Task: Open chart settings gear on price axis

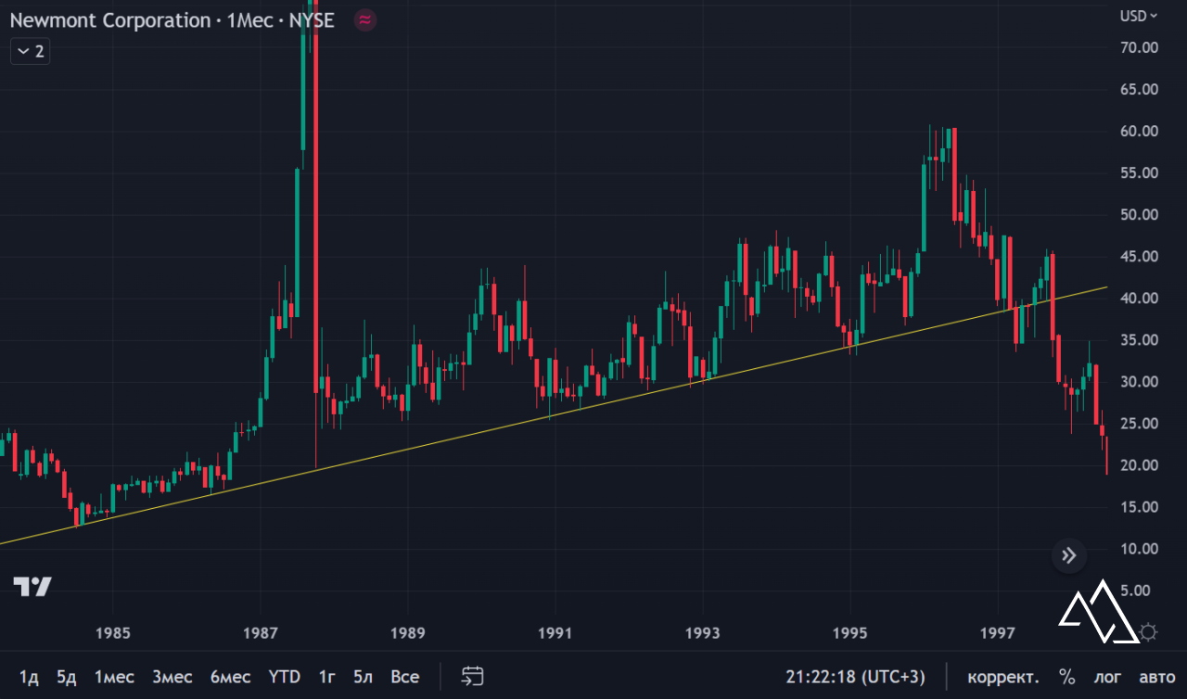Action: [x=1148, y=632]
